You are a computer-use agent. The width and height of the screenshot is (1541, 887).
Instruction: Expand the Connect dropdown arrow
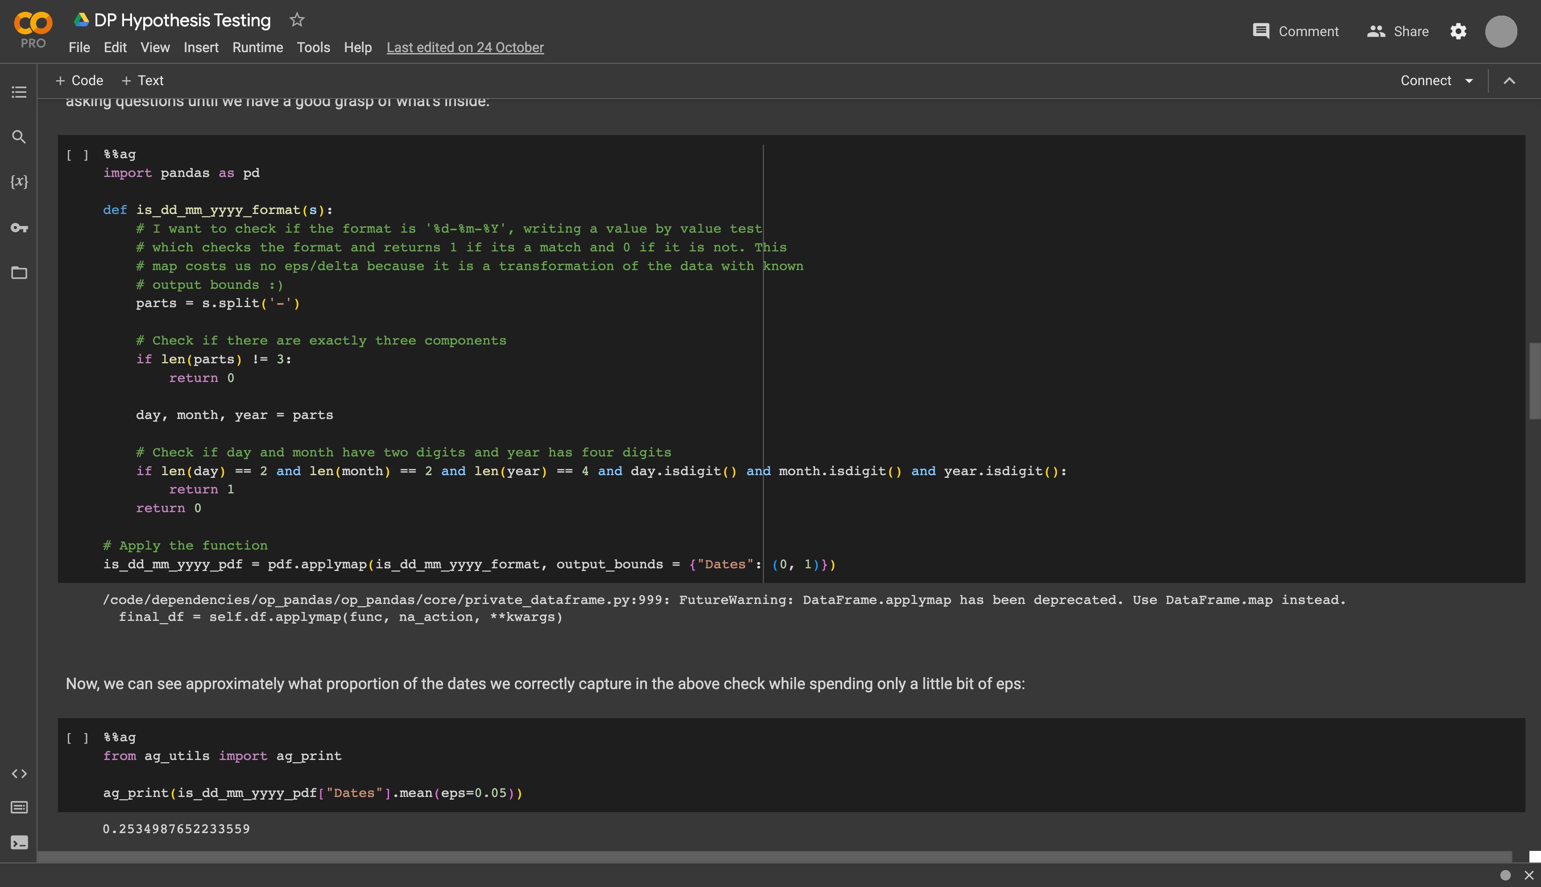[x=1469, y=81]
